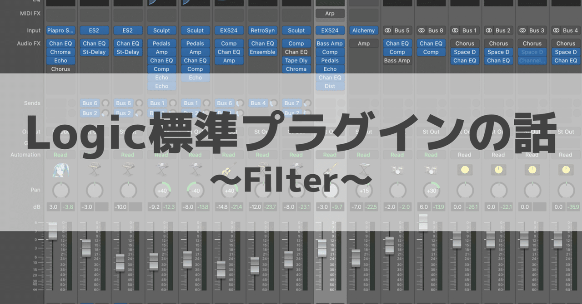This screenshot has width=582, height=304.
Task: Open Read automation menu above the Miku icon
Action: pyautogui.click(x=60, y=155)
